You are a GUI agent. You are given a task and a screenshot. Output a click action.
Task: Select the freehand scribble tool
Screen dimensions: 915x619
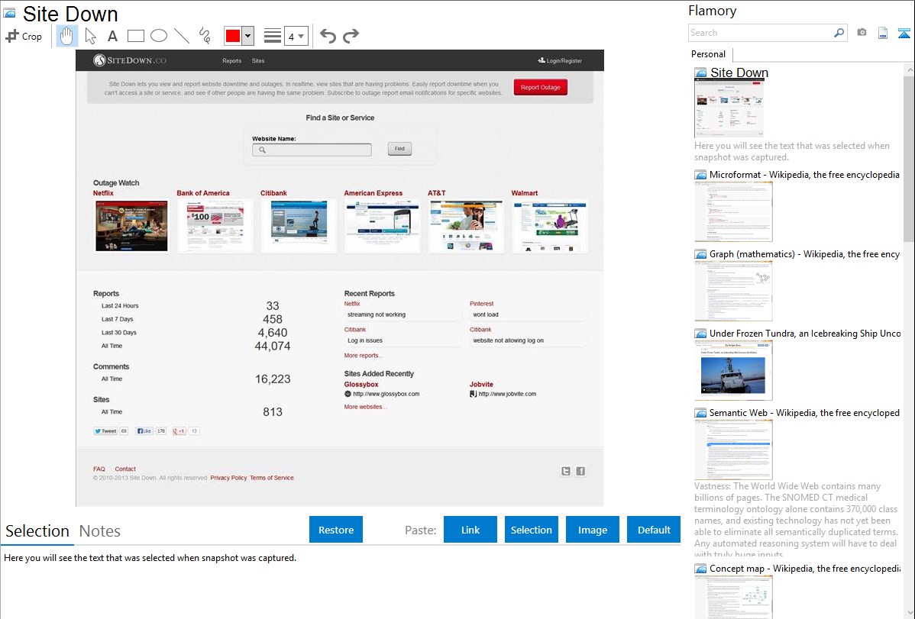(x=204, y=36)
